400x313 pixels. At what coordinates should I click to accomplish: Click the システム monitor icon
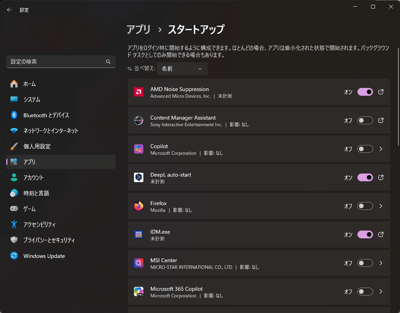pyautogui.click(x=14, y=99)
